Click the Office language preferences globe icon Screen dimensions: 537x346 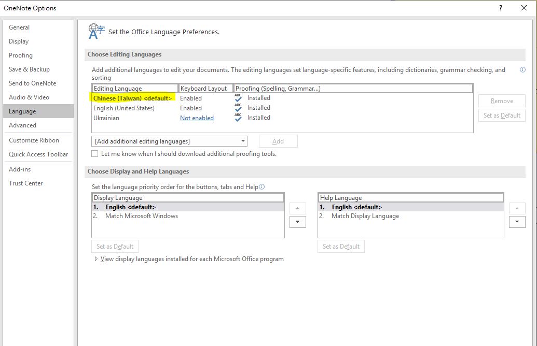[96, 31]
